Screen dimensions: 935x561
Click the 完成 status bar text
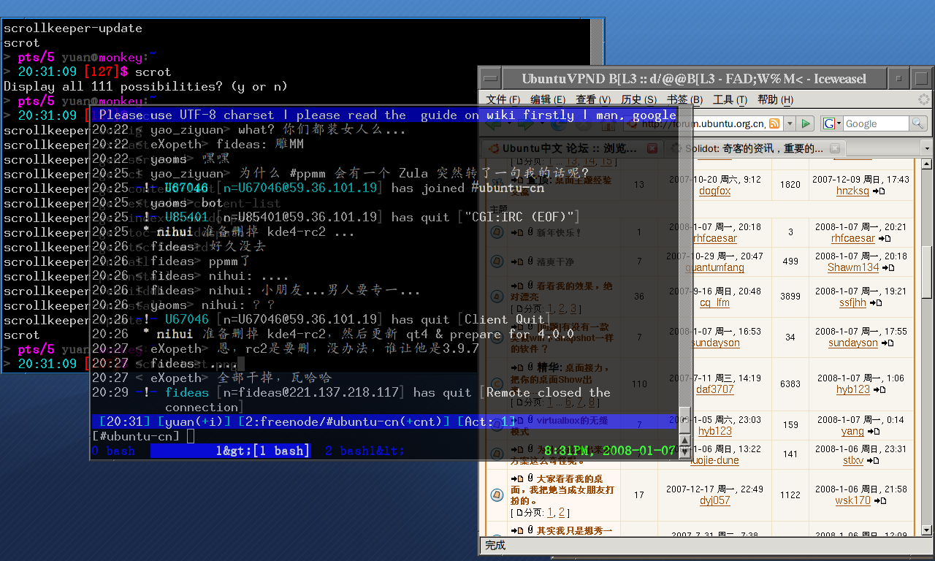495,546
